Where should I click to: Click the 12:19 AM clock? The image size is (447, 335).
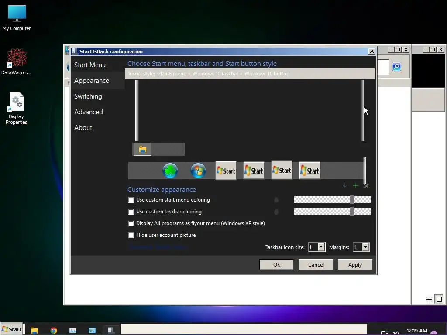coord(417,331)
